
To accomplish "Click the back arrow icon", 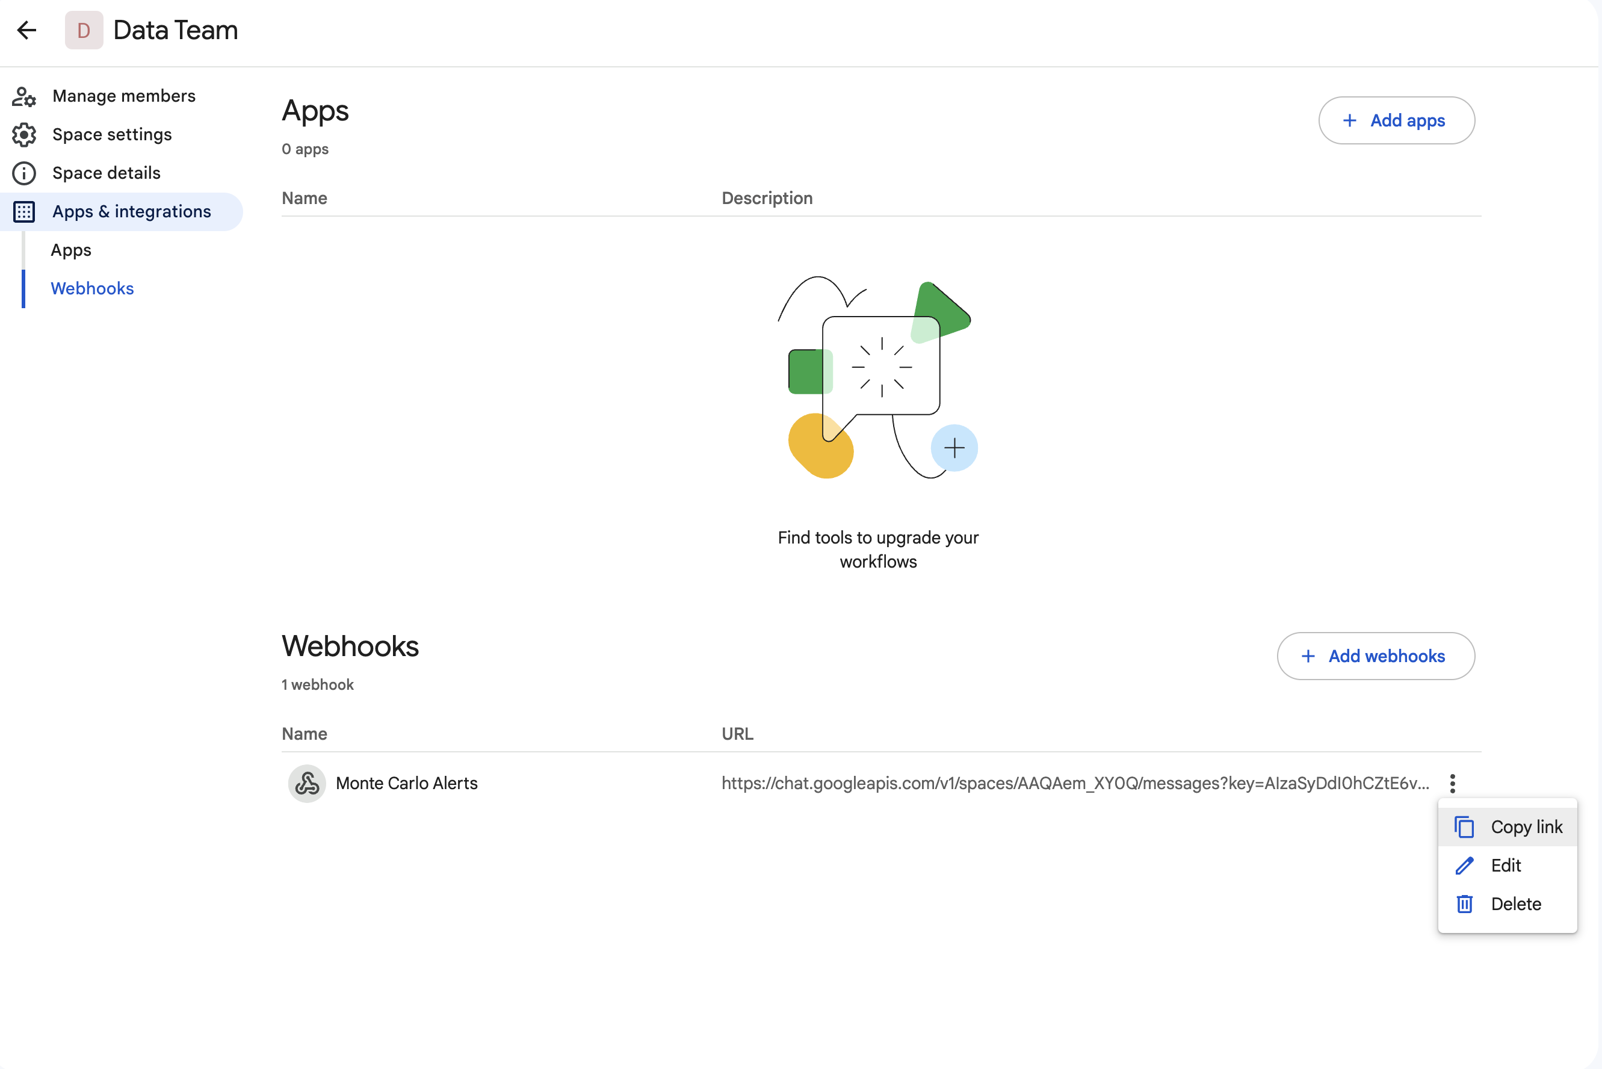I will pos(26,30).
